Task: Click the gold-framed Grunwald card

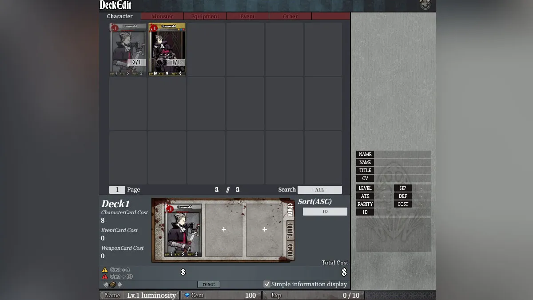Action: [167, 49]
